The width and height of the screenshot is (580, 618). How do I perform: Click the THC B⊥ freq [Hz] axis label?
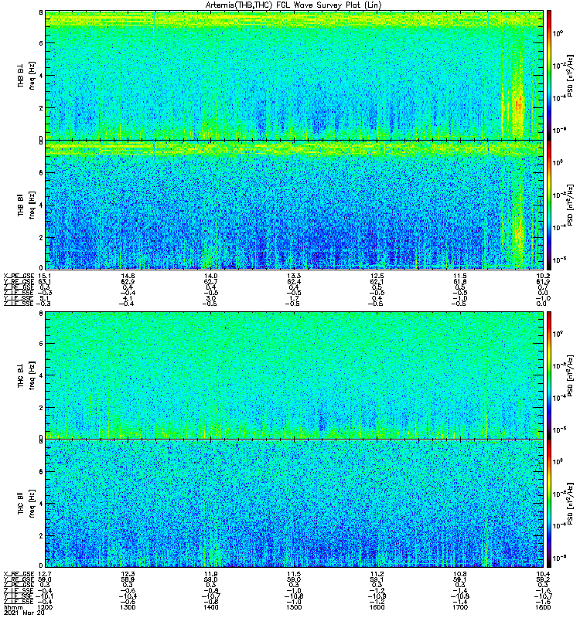[x=26, y=375]
